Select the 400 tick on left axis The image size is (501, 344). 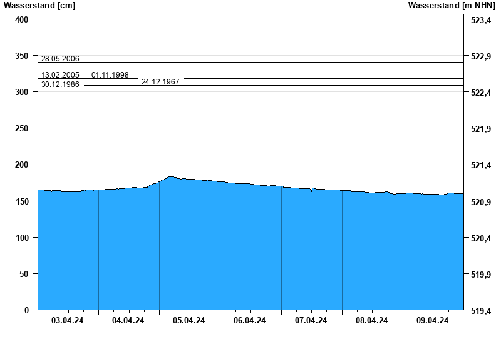click(x=22, y=19)
